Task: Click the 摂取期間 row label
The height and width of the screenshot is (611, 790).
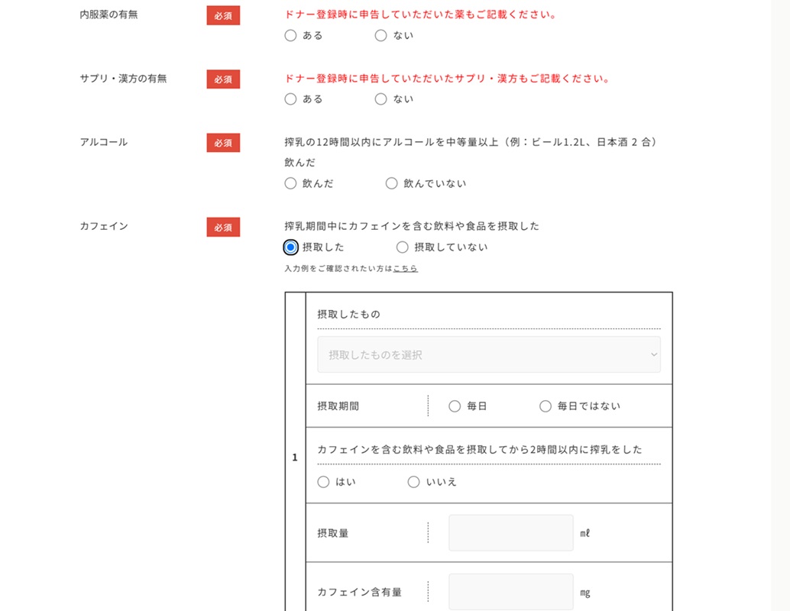Action: click(x=338, y=406)
